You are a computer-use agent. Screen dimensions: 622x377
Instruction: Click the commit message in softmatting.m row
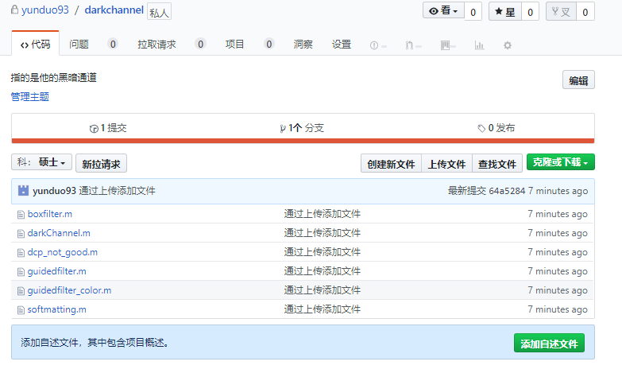322,309
